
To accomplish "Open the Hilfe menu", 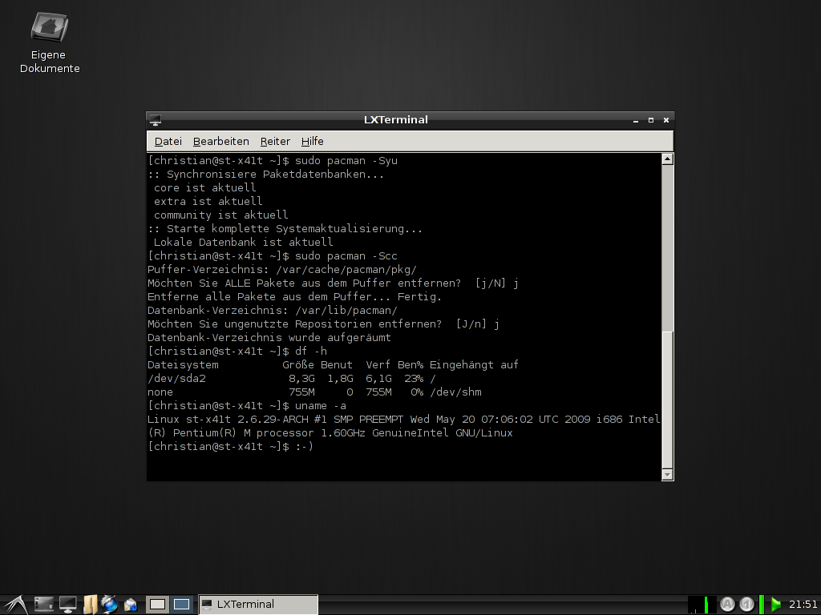I will 312,141.
